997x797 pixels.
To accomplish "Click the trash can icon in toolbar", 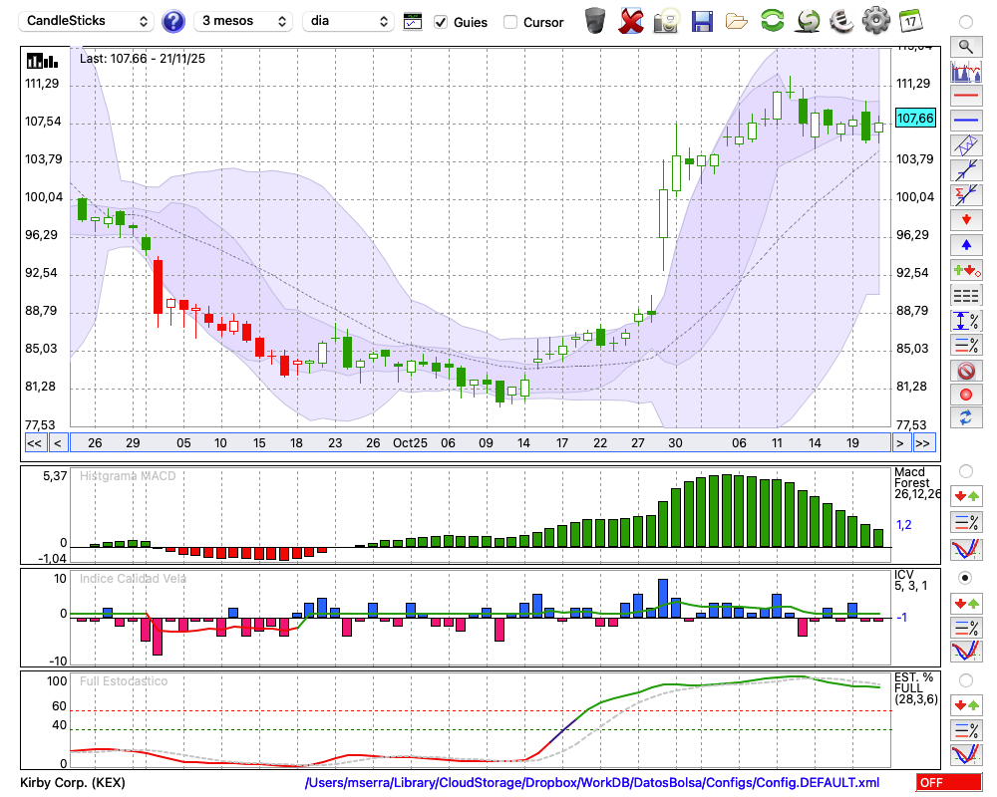I will (595, 21).
